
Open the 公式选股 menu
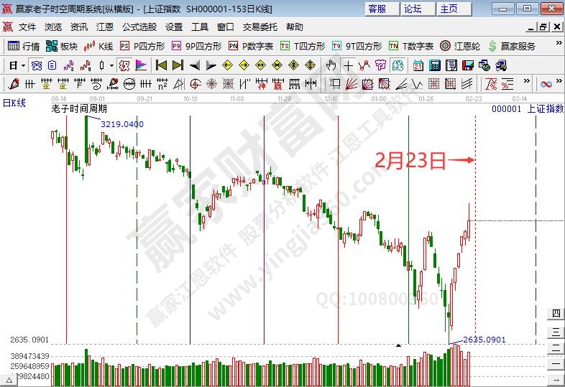pyautogui.click(x=139, y=27)
